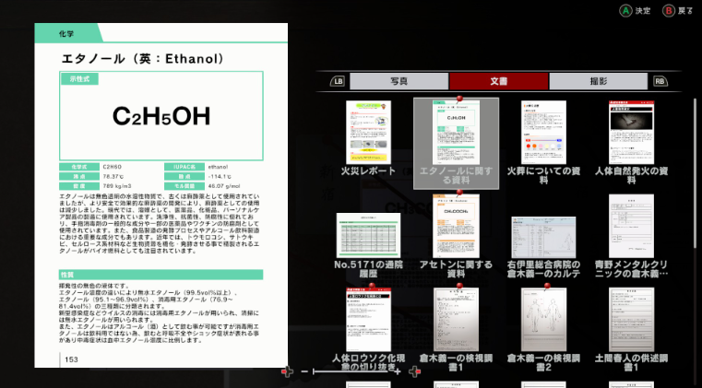The width and height of the screenshot is (702, 388).
Task: Click the plus zoom-in icon beside slider
Action: (397, 371)
